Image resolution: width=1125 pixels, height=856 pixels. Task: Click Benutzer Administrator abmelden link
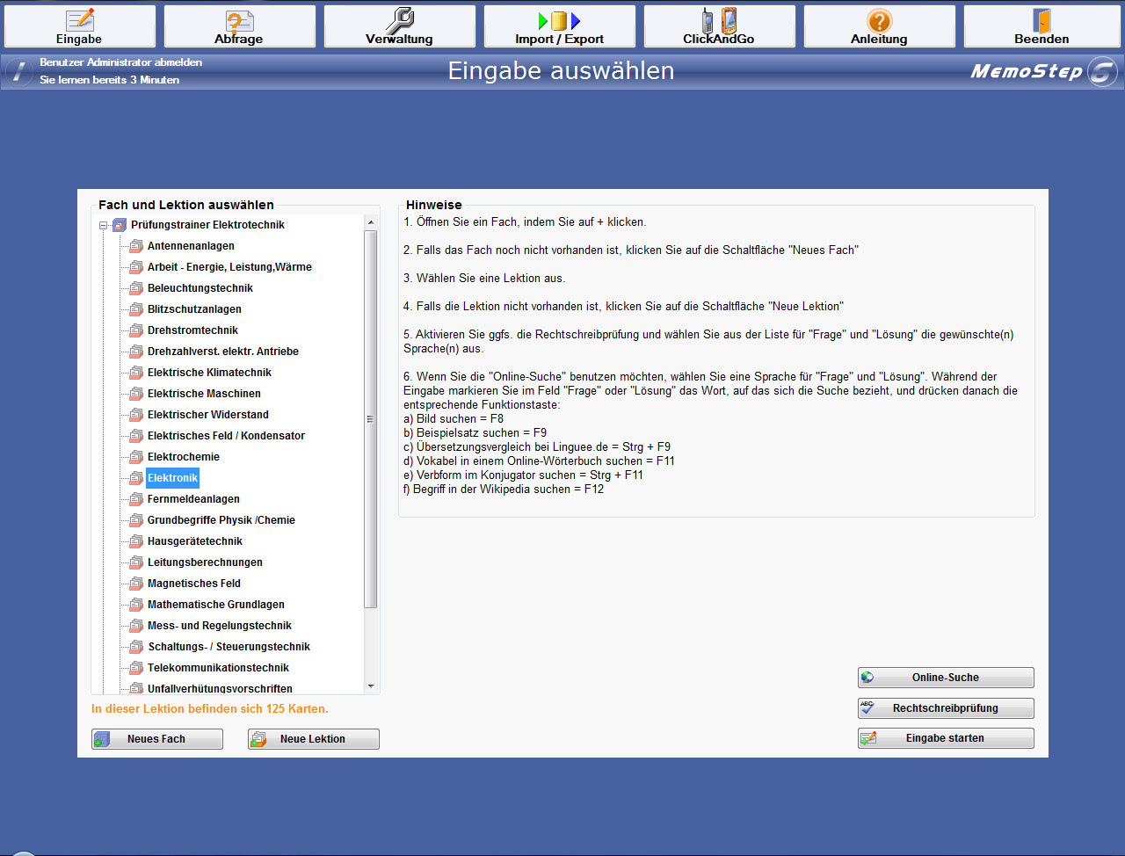pos(120,62)
